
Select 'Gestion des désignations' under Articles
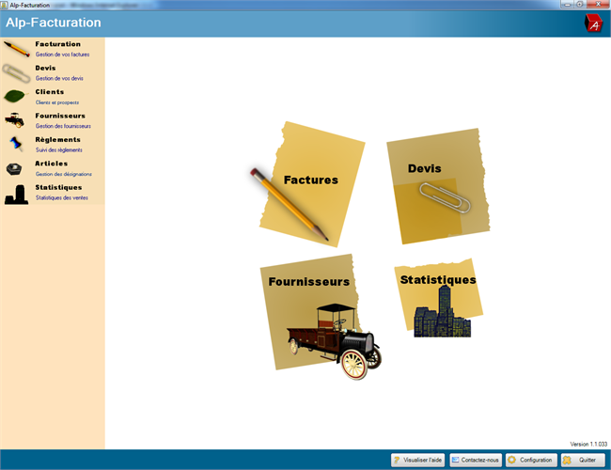click(x=64, y=174)
